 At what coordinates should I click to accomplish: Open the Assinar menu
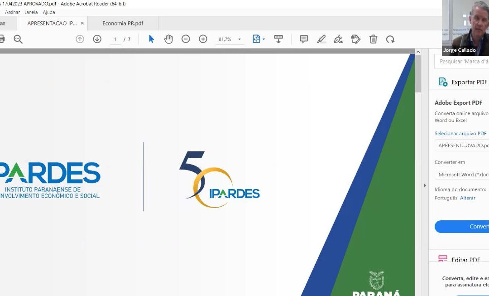tap(13, 12)
